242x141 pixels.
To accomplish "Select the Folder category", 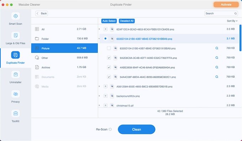I will click(x=64, y=39).
